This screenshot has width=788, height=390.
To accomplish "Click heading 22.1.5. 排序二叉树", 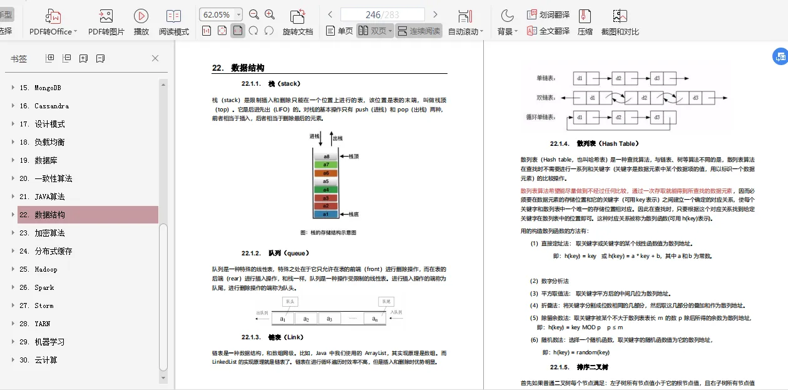I will pyautogui.click(x=579, y=367).
